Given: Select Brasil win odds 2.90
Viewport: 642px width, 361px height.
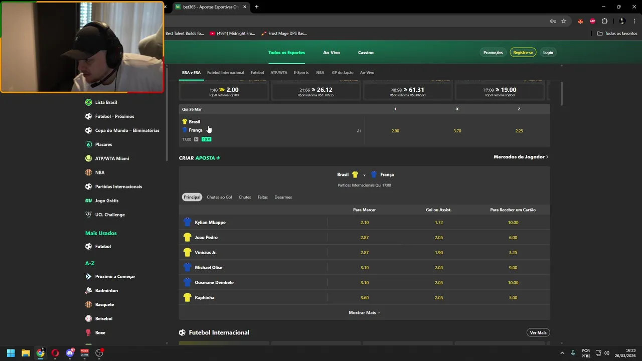Looking at the screenshot, I should (395, 131).
